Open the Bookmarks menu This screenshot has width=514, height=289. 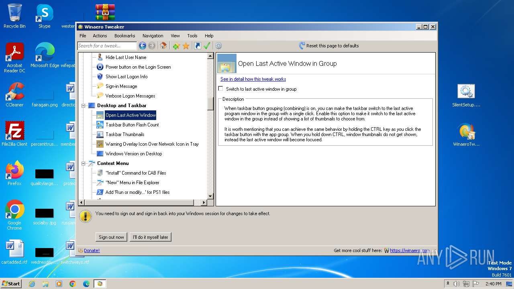point(125,36)
